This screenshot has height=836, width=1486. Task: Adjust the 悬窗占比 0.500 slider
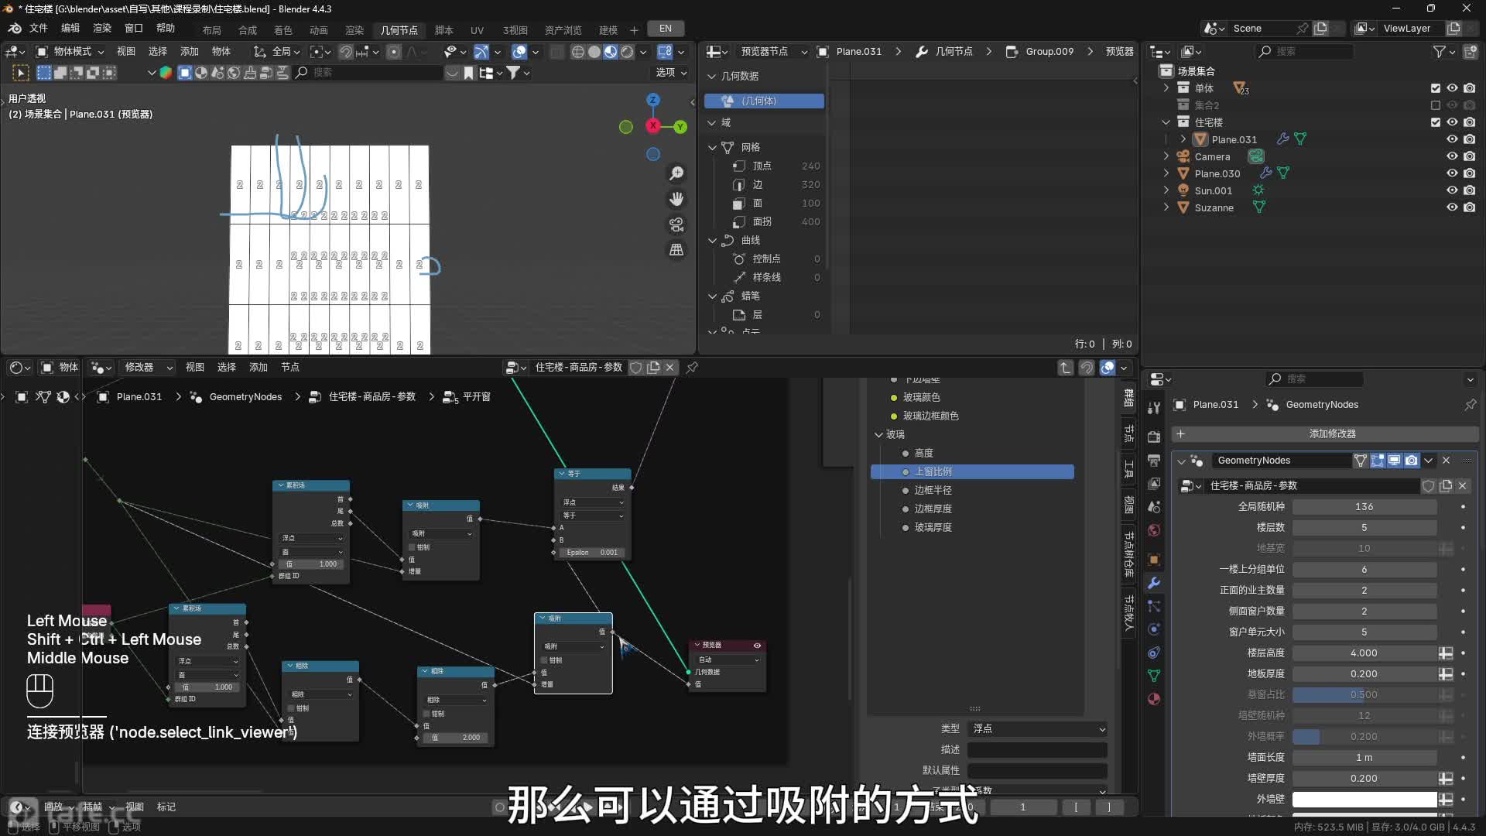pyautogui.click(x=1364, y=694)
